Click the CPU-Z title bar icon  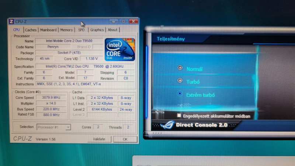click(11, 21)
